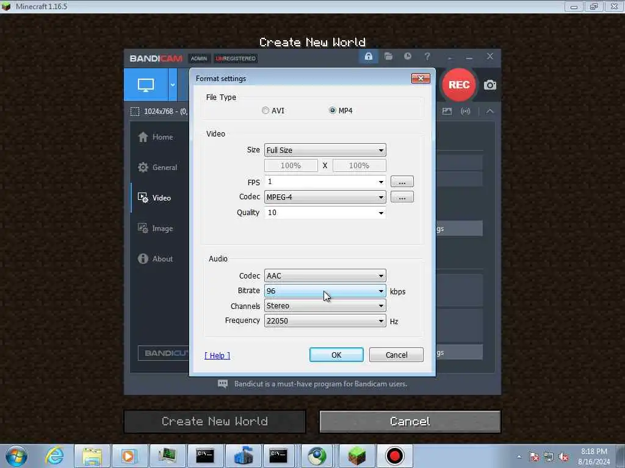Open the General tab in Bandicam sidebar
This screenshot has height=468, width=625.
click(x=158, y=168)
